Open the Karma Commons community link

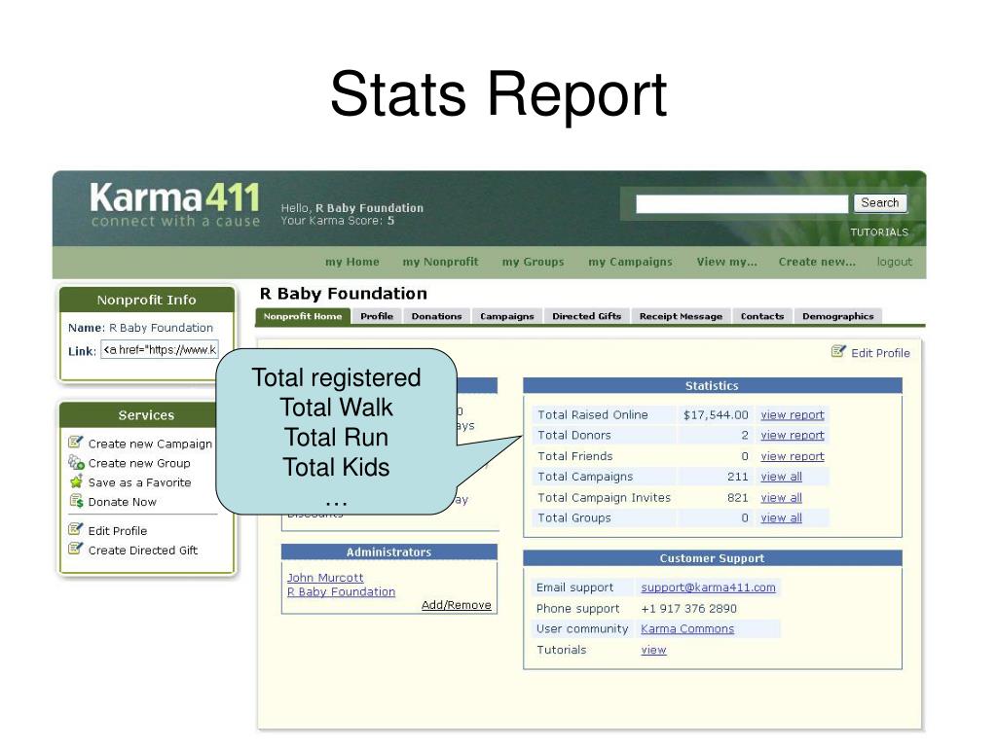pos(687,629)
